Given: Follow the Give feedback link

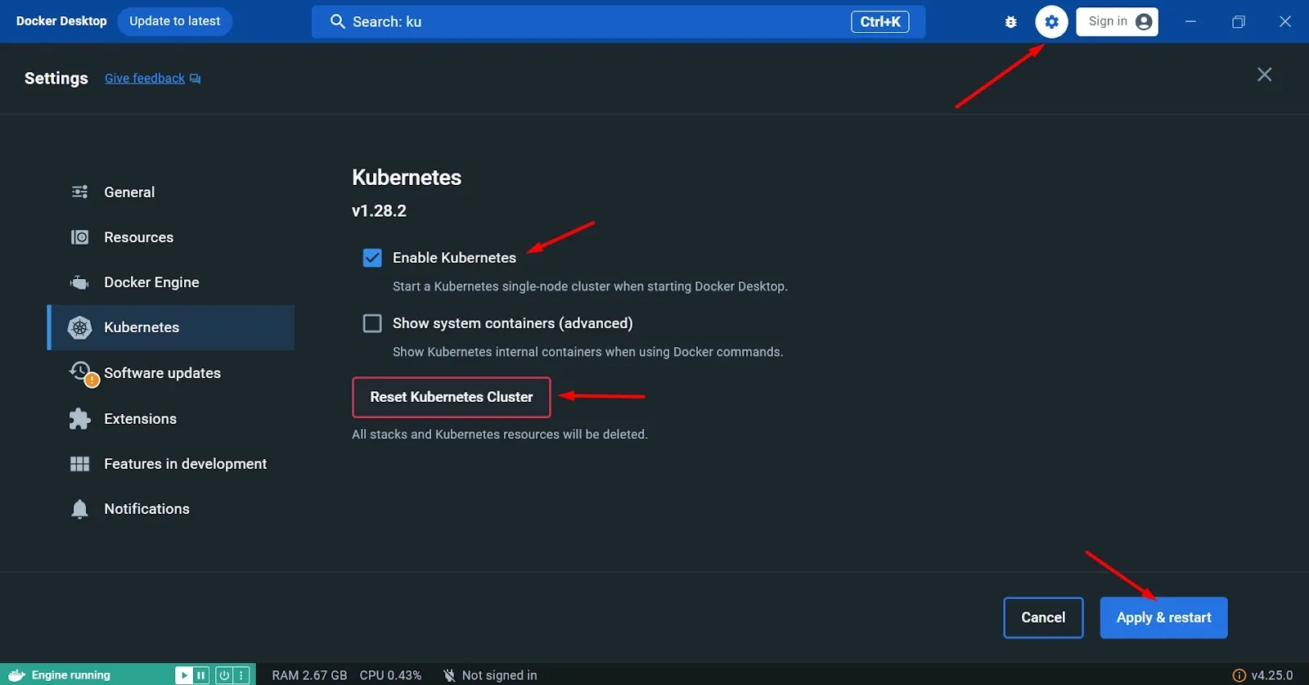Looking at the screenshot, I should [145, 79].
